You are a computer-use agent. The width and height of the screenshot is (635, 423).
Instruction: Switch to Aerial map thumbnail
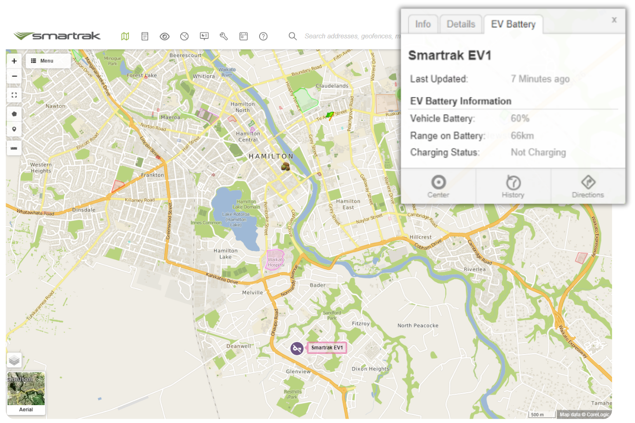pyautogui.click(x=26, y=393)
